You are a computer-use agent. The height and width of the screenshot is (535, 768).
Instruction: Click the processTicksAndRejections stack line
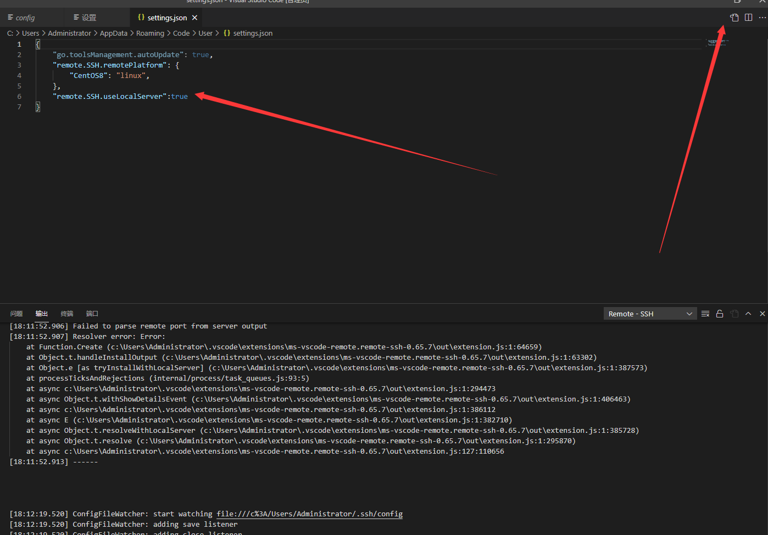tap(168, 378)
